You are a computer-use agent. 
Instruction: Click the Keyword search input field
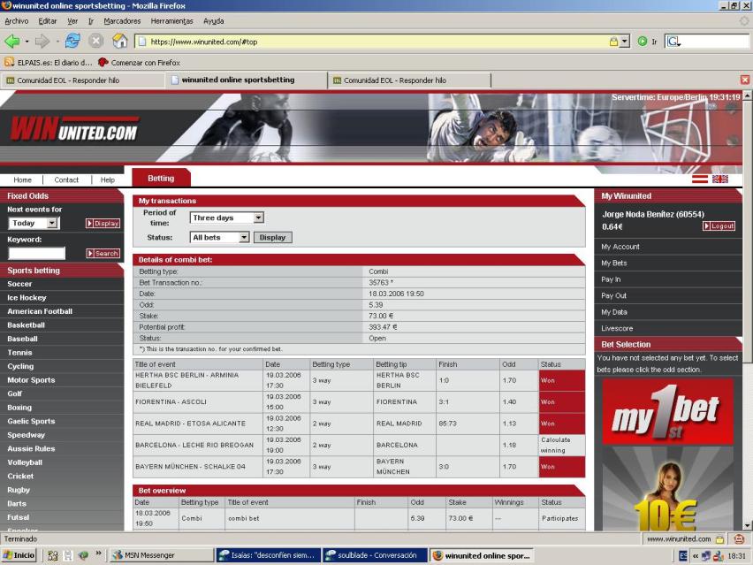click(x=36, y=254)
